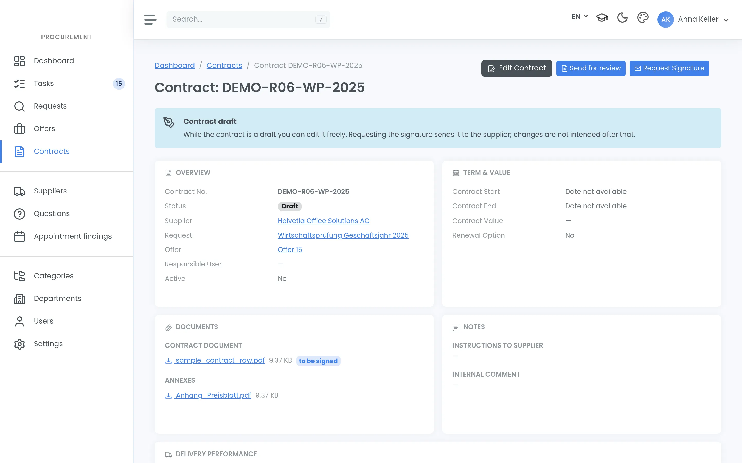Image resolution: width=742 pixels, height=463 pixels.
Task: Click the Contracts document icon in sidebar
Action: (x=19, y=152)
